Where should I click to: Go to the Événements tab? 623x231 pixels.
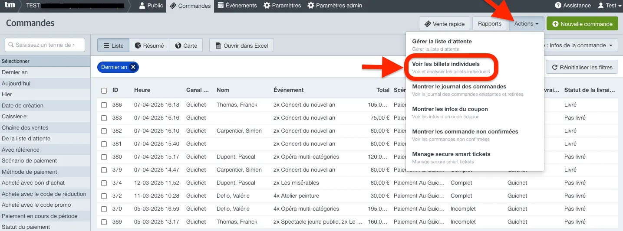(237, 6)
